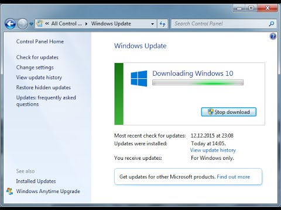Open address bar history dropdown arrow
The height and width of the screenshot is (210, 281).
click(152, 24)
